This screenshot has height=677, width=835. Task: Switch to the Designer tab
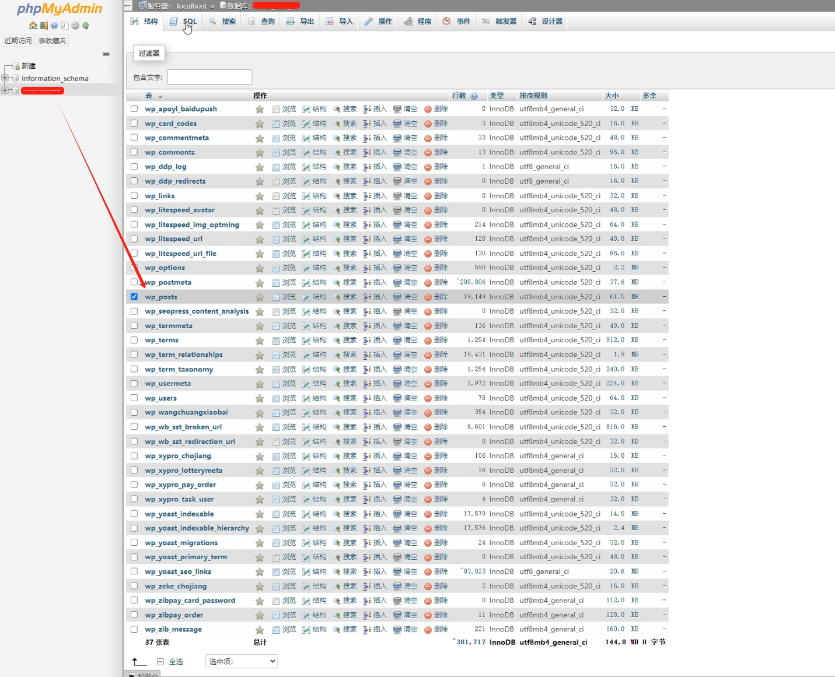pos(546,22)
